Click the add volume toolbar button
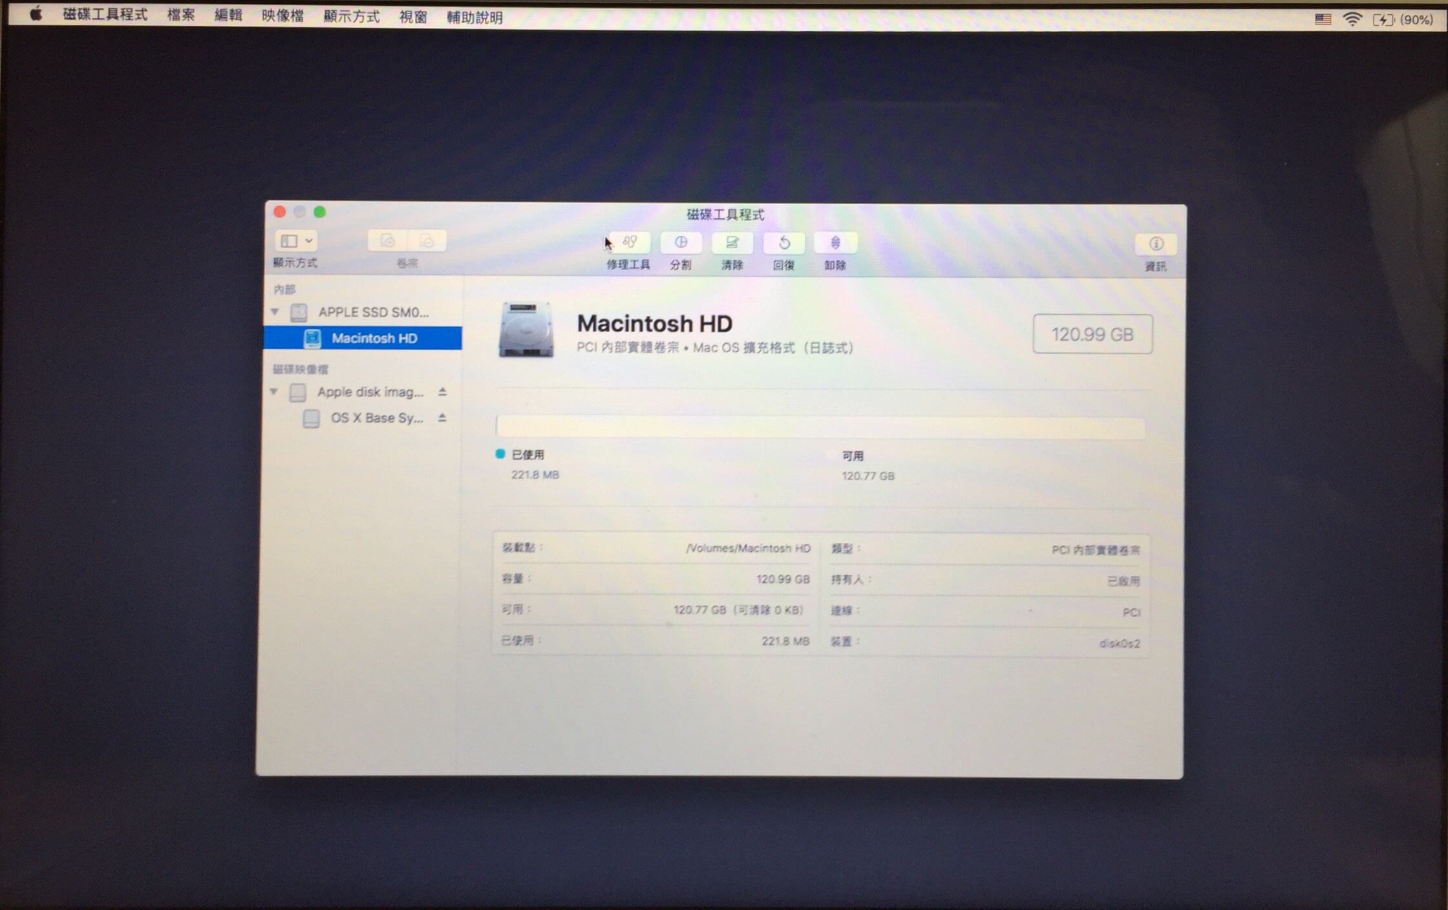The width and height of the screenshot is (1448, 910). tap(387, 241)
